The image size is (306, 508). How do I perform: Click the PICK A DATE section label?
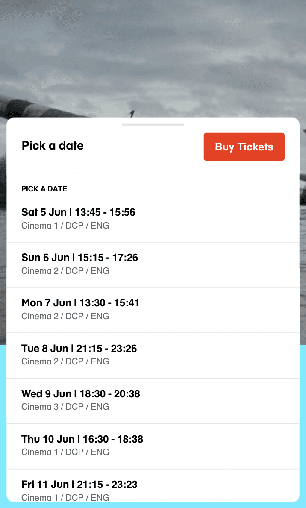click(x=44, y=189)
